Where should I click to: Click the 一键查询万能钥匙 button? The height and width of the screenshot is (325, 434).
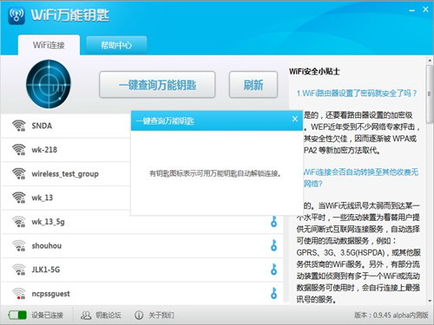[157, 85]
